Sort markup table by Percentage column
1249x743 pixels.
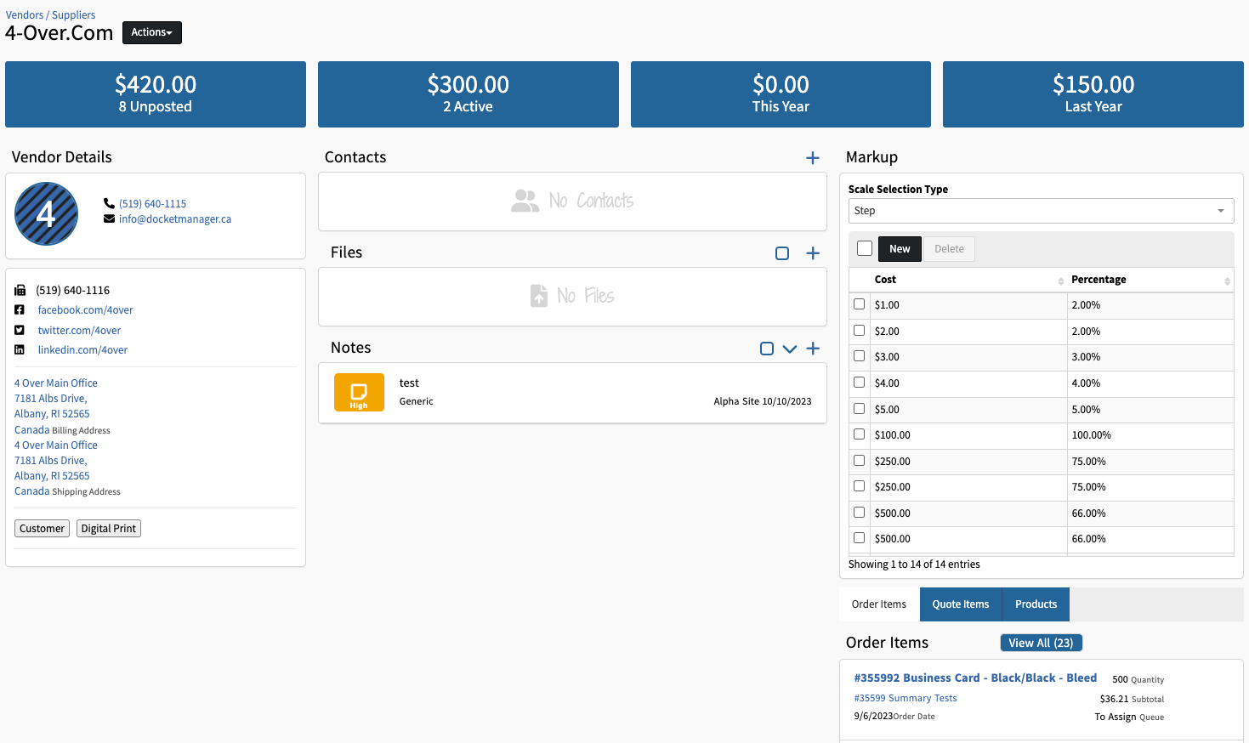coord(1150,280)
